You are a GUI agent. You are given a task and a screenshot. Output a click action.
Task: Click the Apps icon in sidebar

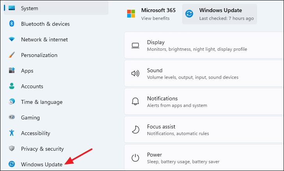(12, 70)
